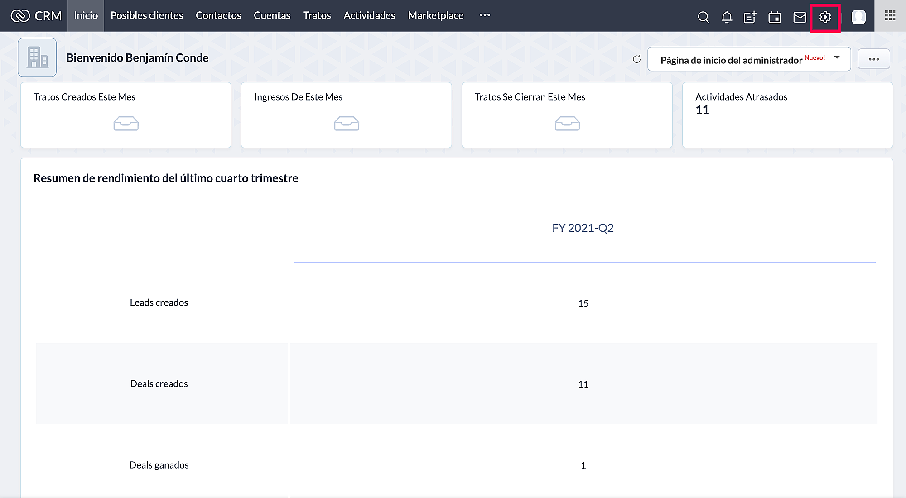Click the Deals creados row label
Image resolution: width=906 pixels, height=498 pixels.
159,384
